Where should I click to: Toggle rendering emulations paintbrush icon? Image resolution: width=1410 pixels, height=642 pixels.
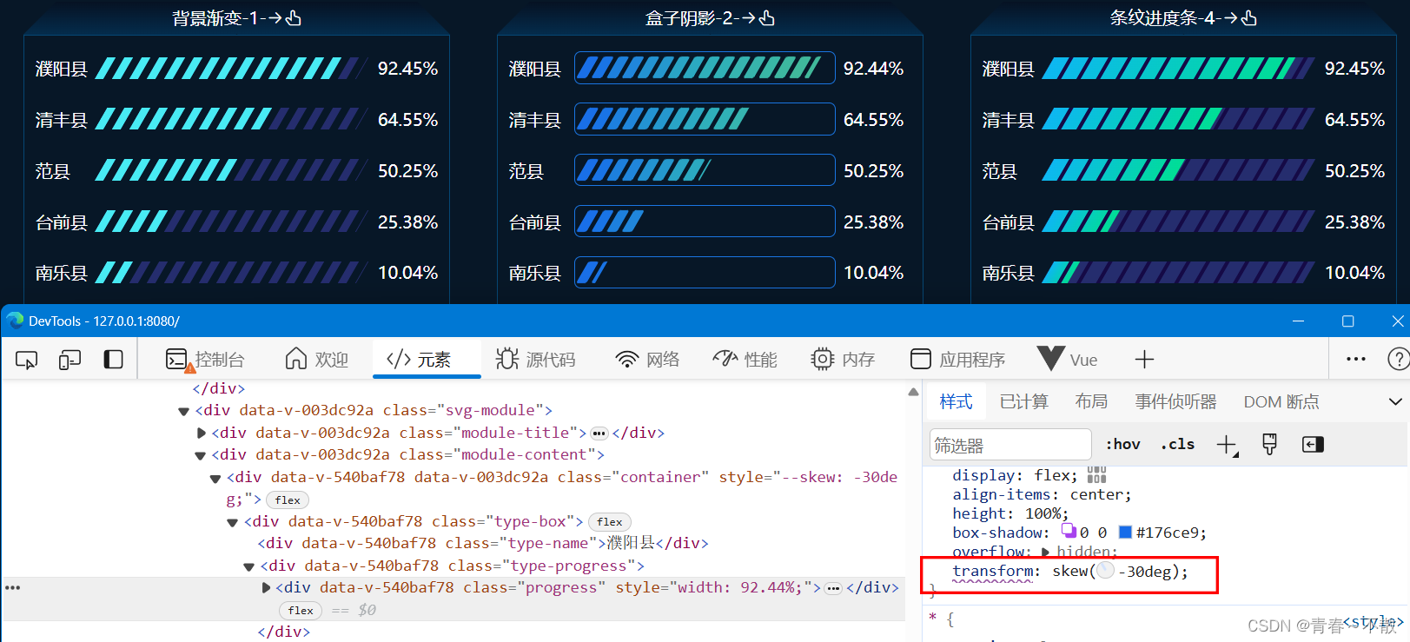click(1269, 445)
